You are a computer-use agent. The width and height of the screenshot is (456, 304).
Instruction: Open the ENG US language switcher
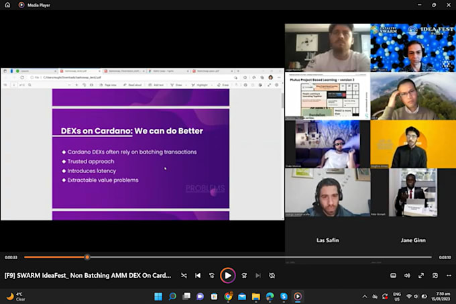(x=397, y=297)
